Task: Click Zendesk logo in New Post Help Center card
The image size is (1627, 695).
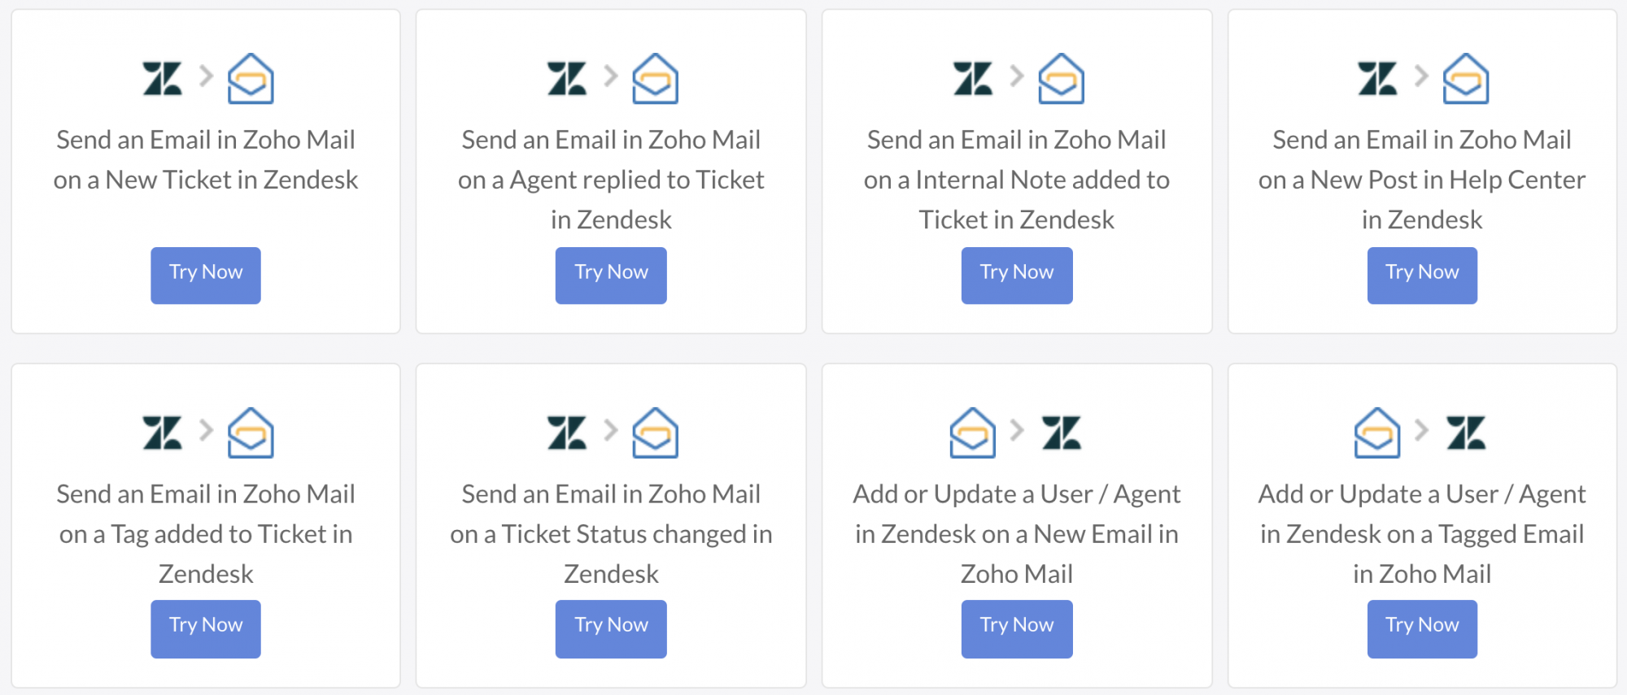Action: pyautogui.click(x=1377, y=79)
